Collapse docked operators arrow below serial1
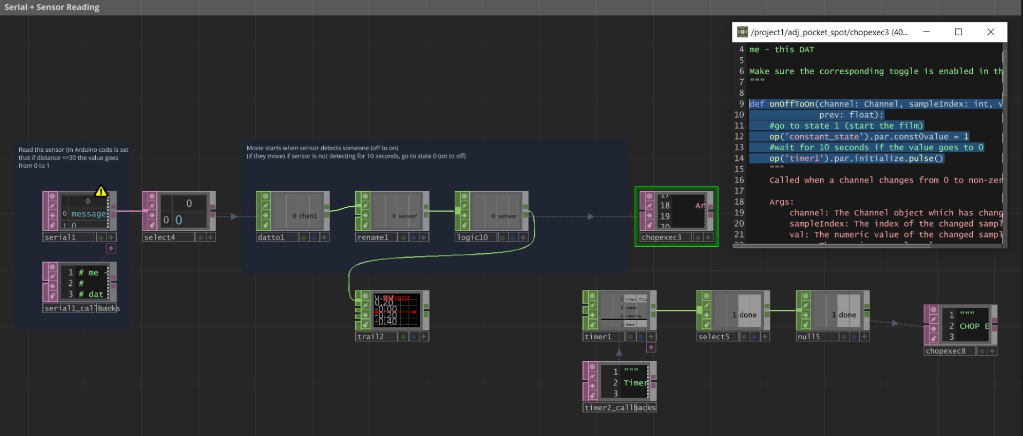Screen dimensions: 1023x436 [x=111, y=248]
